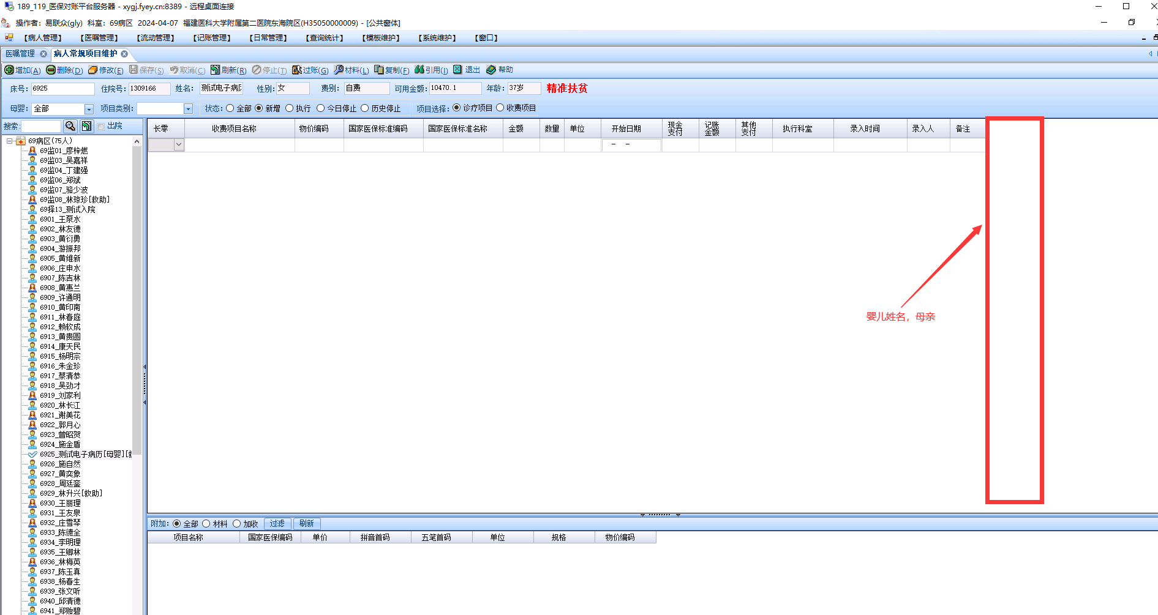Select the 材料 radio in 附加 bar
1158x615 pixels.
point(206,524)
